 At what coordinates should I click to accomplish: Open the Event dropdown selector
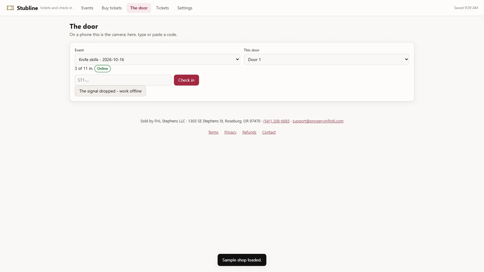tap(157, 60)
